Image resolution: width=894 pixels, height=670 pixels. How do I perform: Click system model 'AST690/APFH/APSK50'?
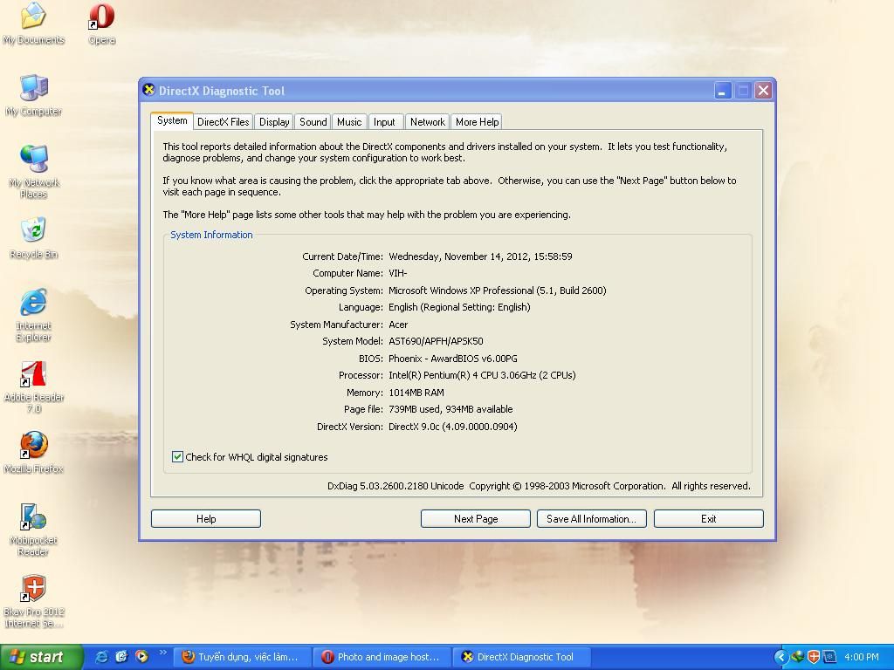pyautogui.click(x=436, y=341)
